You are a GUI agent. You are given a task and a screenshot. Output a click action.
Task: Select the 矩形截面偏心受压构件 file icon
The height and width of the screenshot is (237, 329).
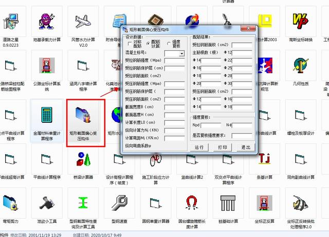tap(83, 115)
